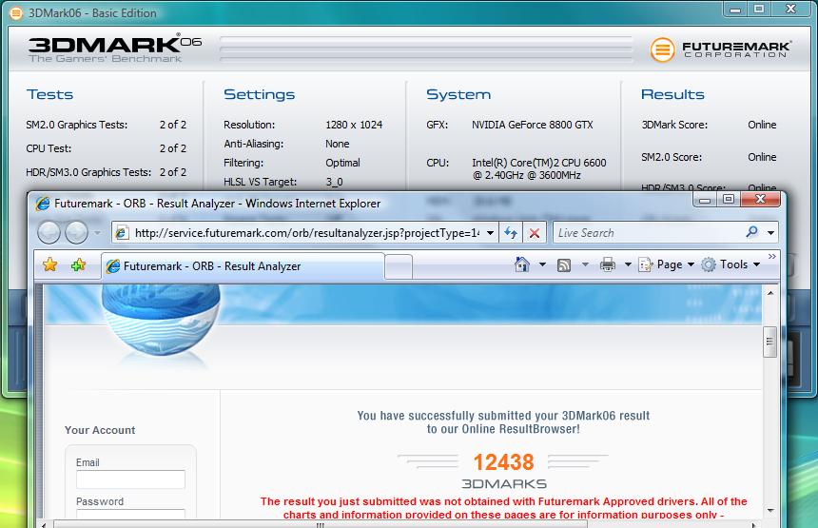Screen dimensions: 818x528
Task: Minimize the 3DMark06 window
Action: 735,9
